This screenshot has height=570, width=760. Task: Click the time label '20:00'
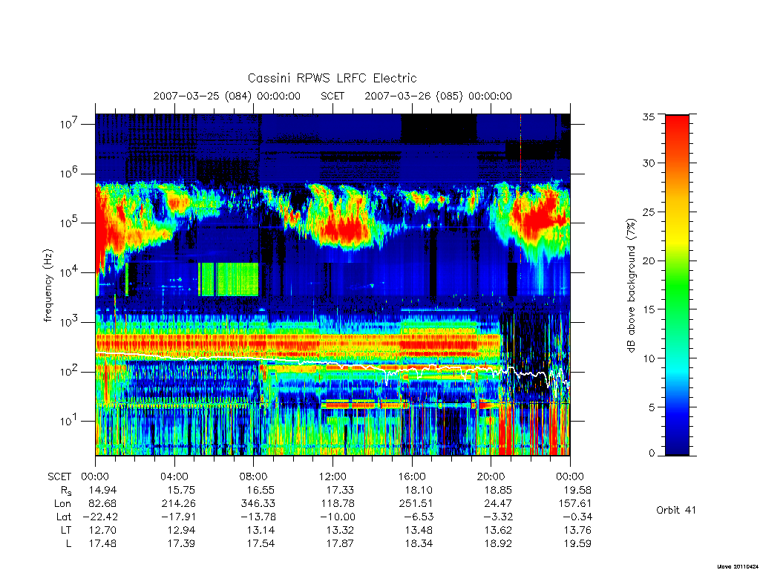pos(491,476)
